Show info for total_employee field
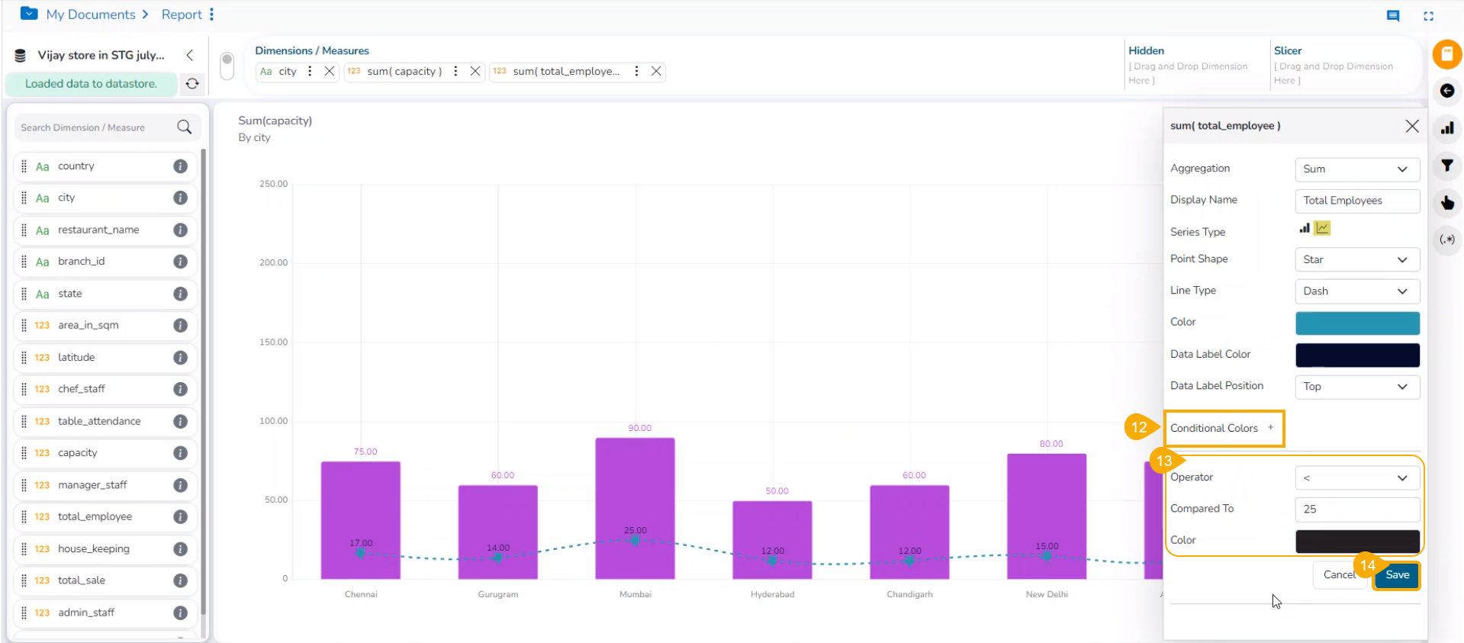 click(x=180, y=517)
